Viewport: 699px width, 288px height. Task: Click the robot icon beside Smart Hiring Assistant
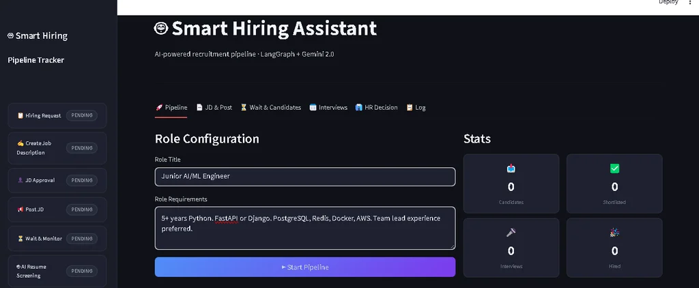(161, 29)
